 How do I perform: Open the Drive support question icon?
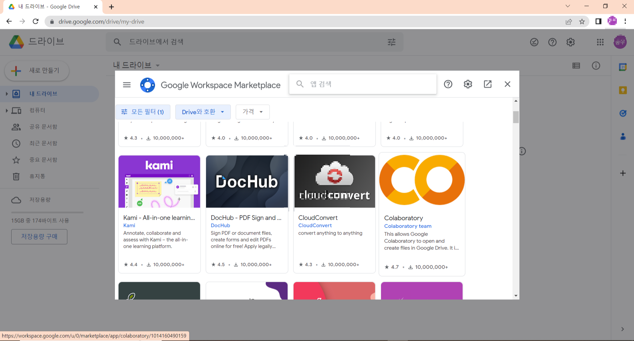552,42
